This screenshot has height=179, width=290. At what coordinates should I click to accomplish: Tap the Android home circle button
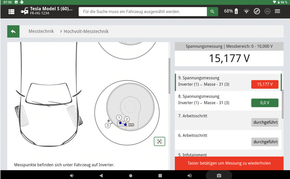point(131,175)
